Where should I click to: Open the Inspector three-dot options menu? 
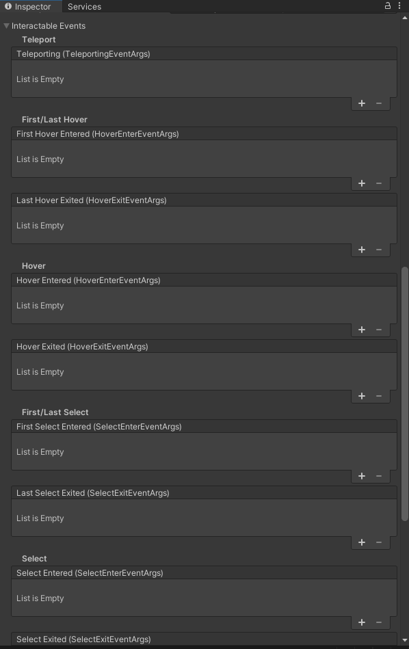click(399, 5)
